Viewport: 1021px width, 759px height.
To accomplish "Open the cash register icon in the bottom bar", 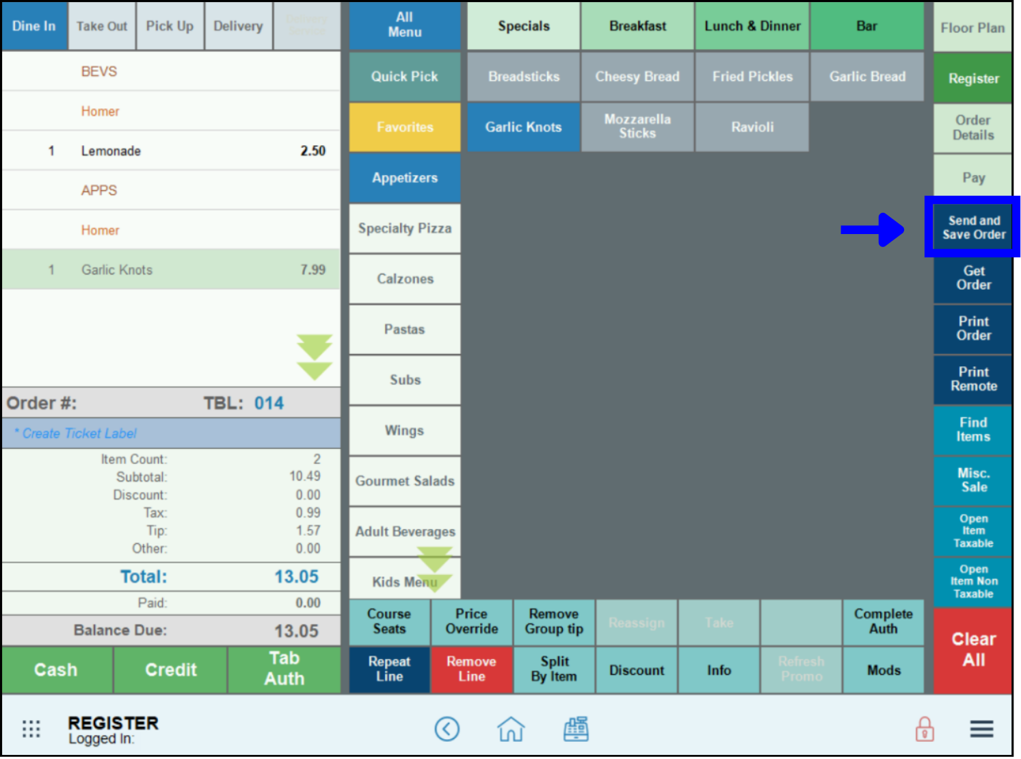I will click(x=575, y=729).
